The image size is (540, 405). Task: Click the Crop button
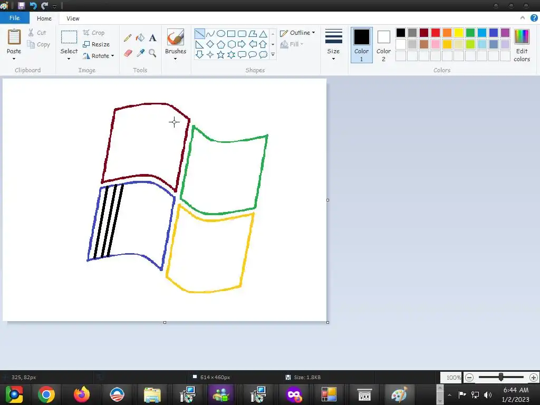(x=94, y=33)
